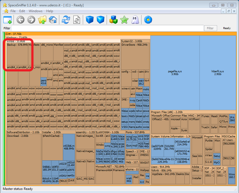
Task: Select the 'Office12' block
Action: click(161, 125)
